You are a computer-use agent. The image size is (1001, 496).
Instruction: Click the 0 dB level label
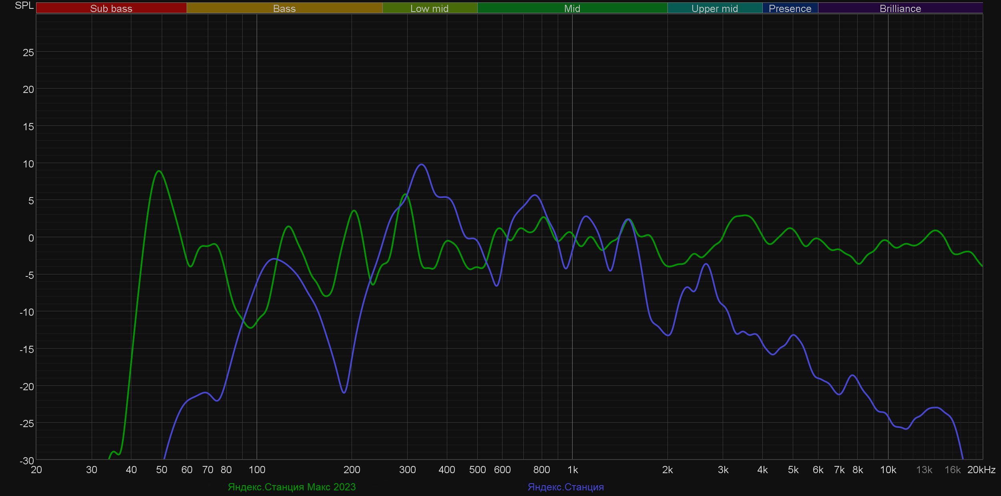click(x=31, y=238)
